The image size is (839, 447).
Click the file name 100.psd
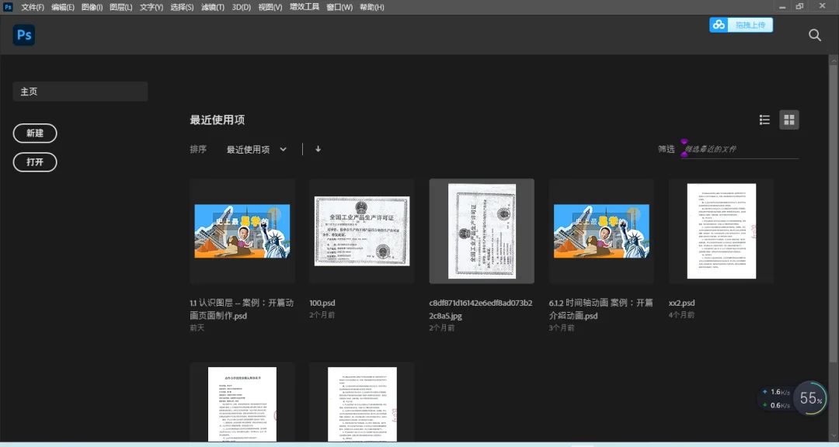click(322, 303)
